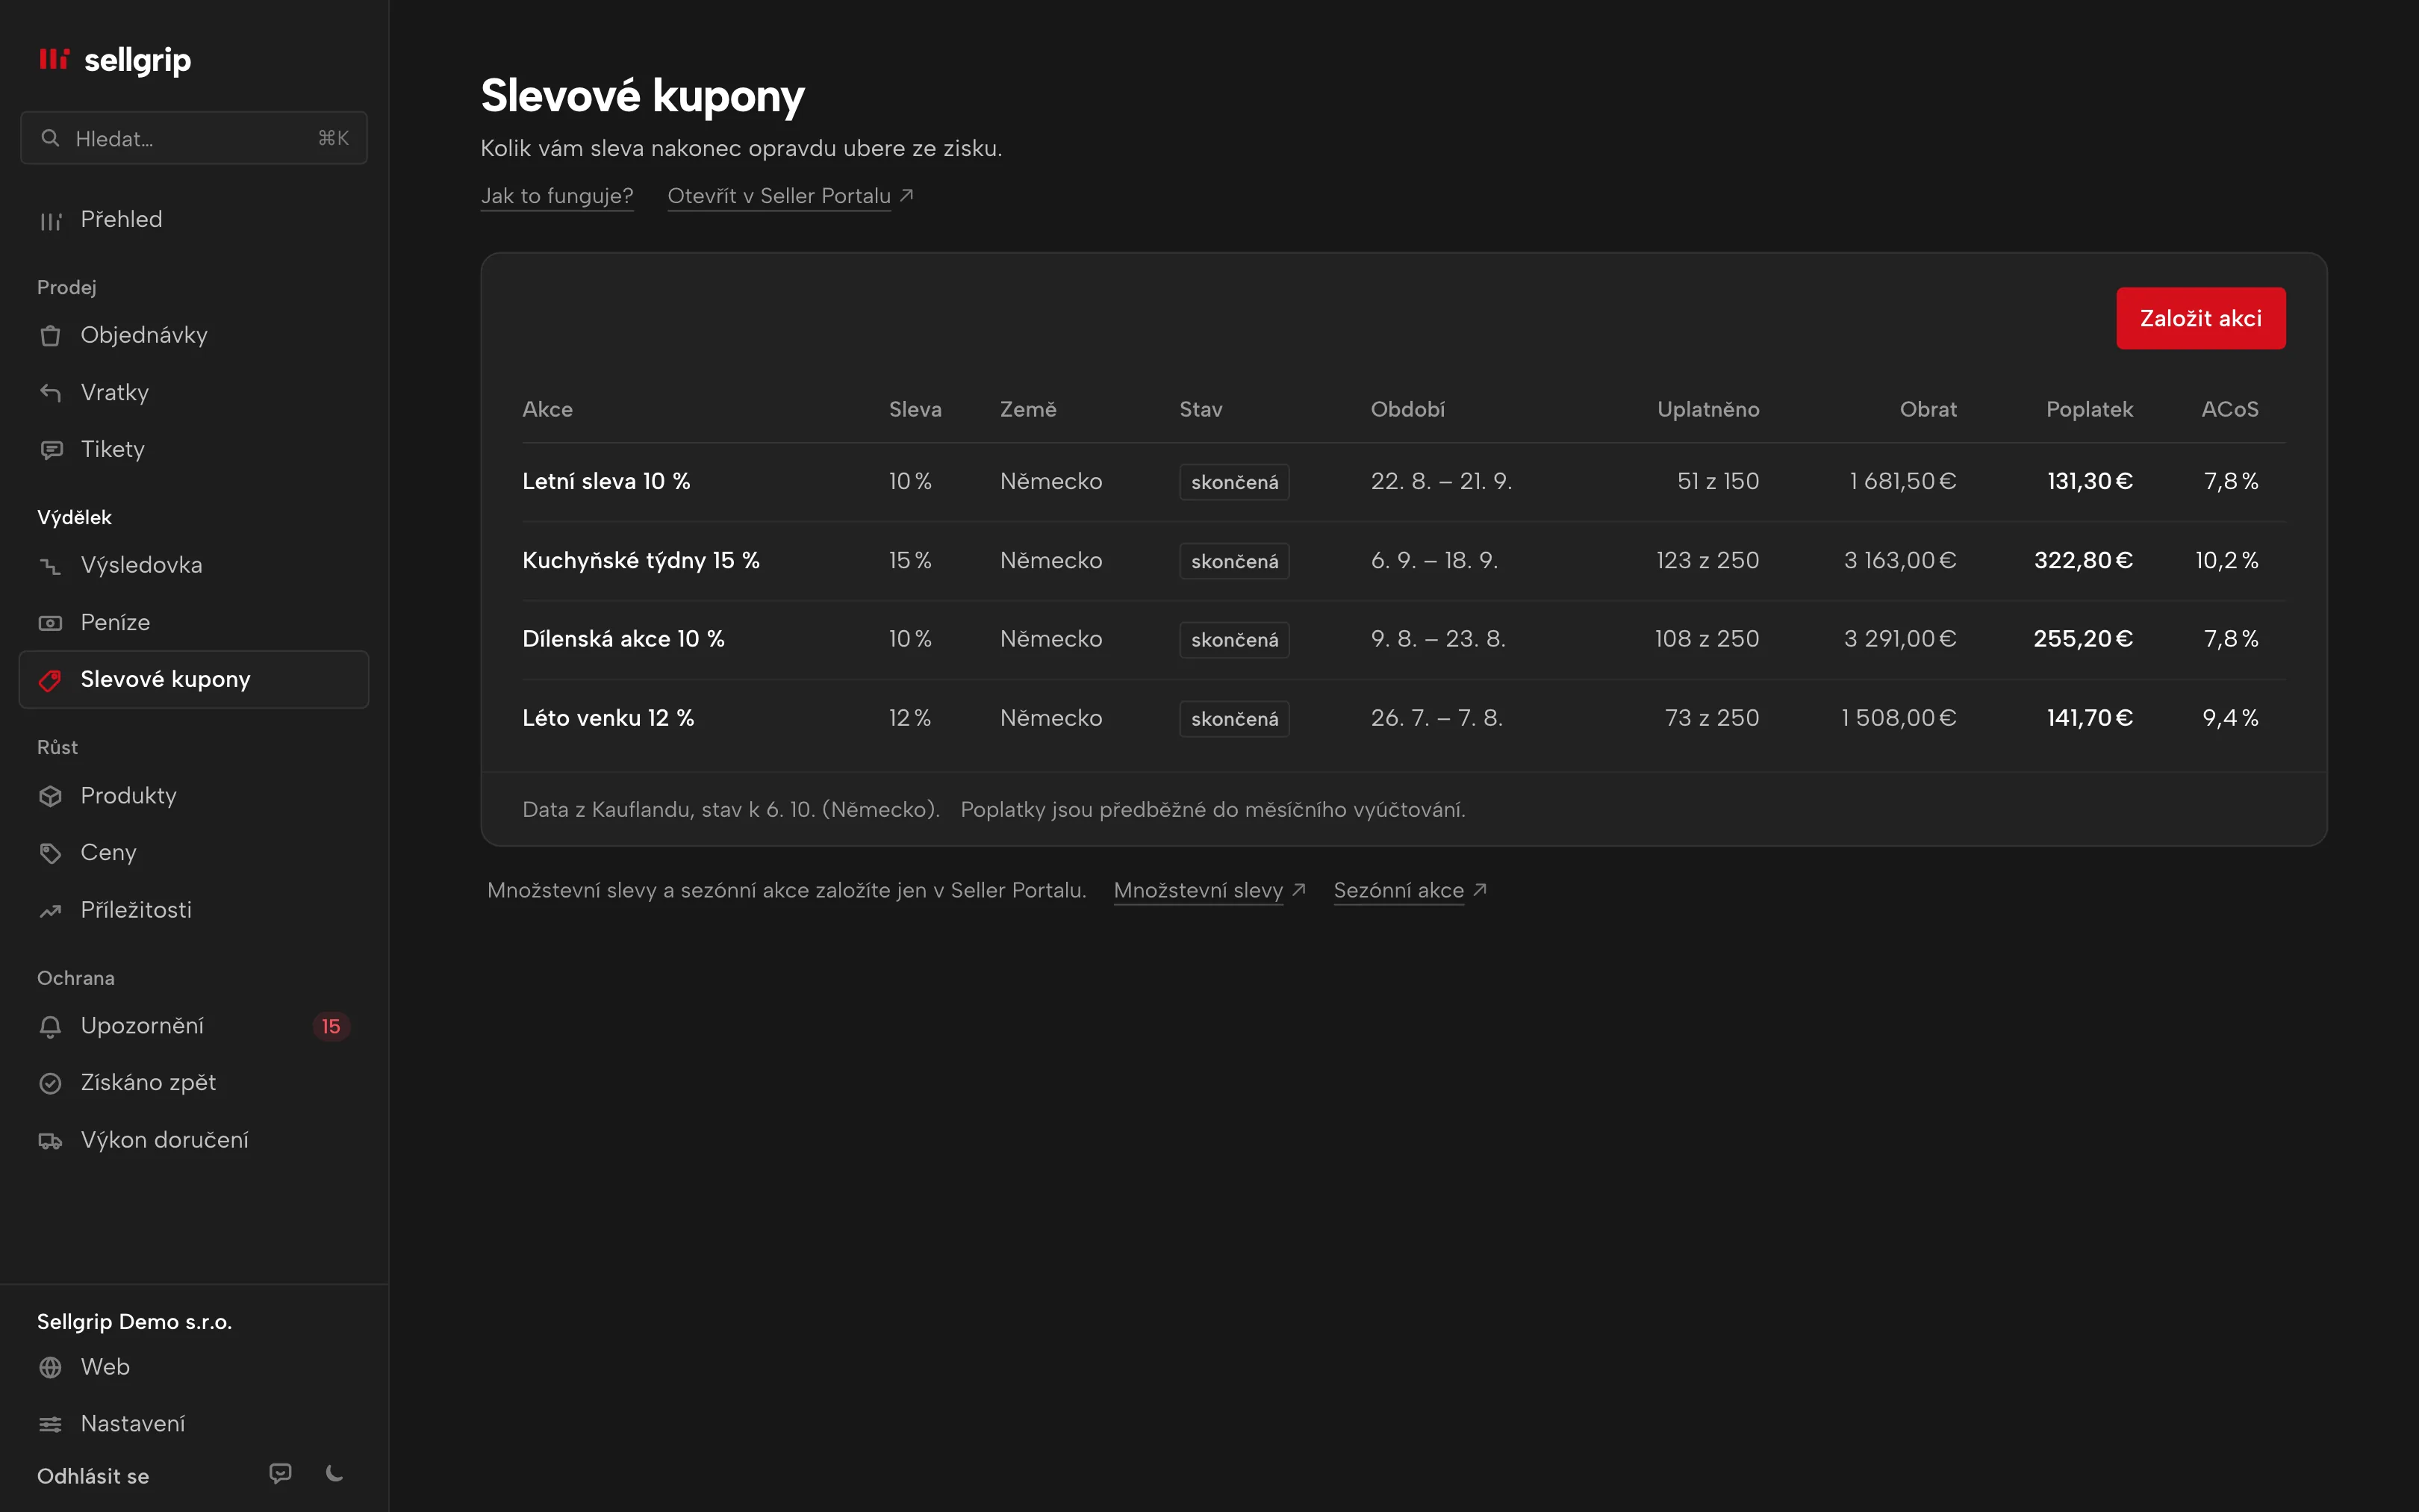Click the ACoS column header

click(2230, 409)
